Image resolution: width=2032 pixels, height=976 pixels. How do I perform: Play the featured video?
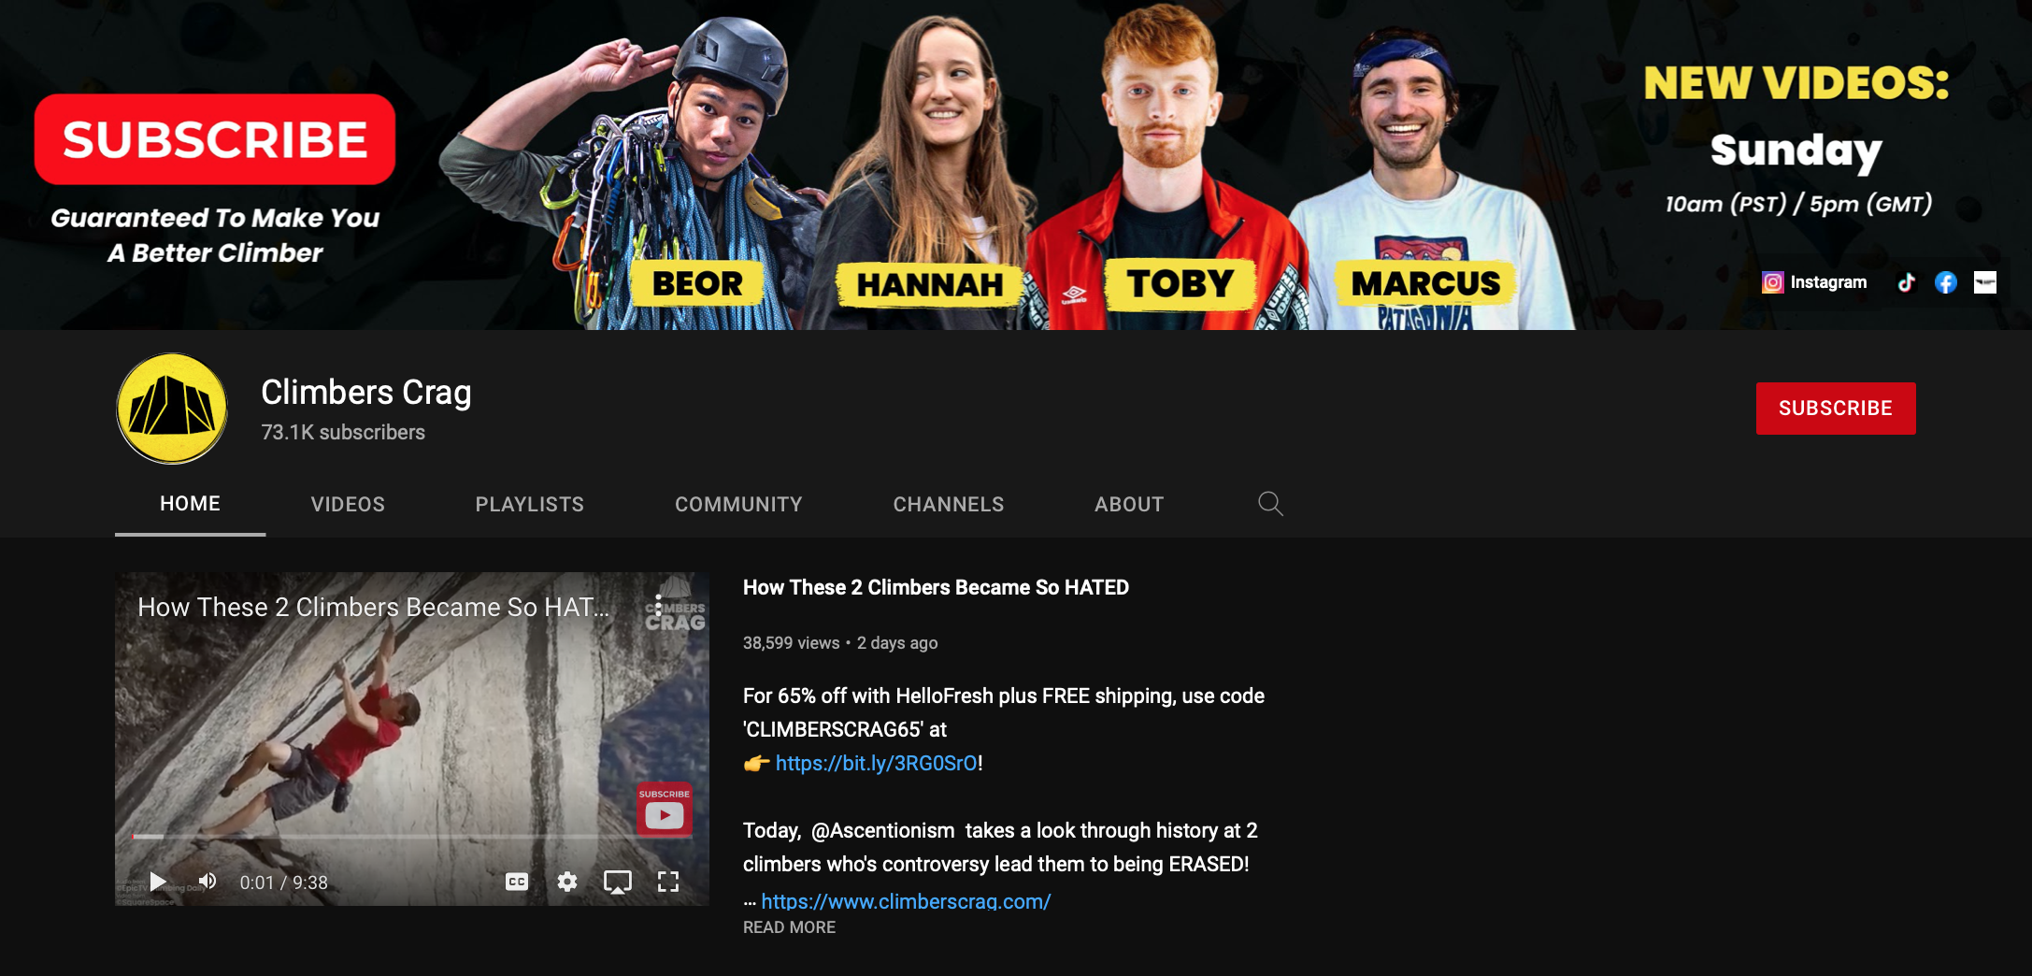click(158, 882)
